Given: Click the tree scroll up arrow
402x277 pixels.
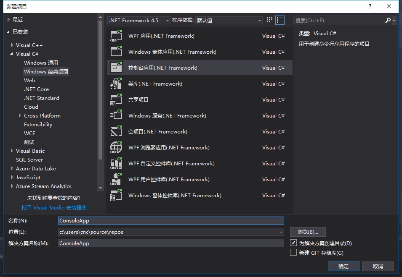Looking at the screenshot, I should (x=101, y=17).
